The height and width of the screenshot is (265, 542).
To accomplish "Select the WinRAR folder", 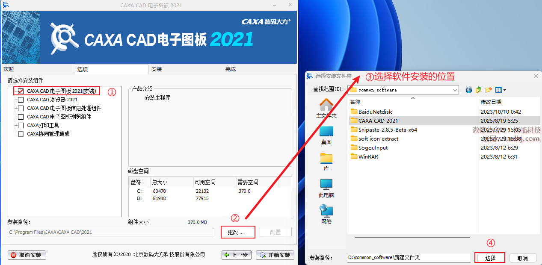I will point(364,156).
